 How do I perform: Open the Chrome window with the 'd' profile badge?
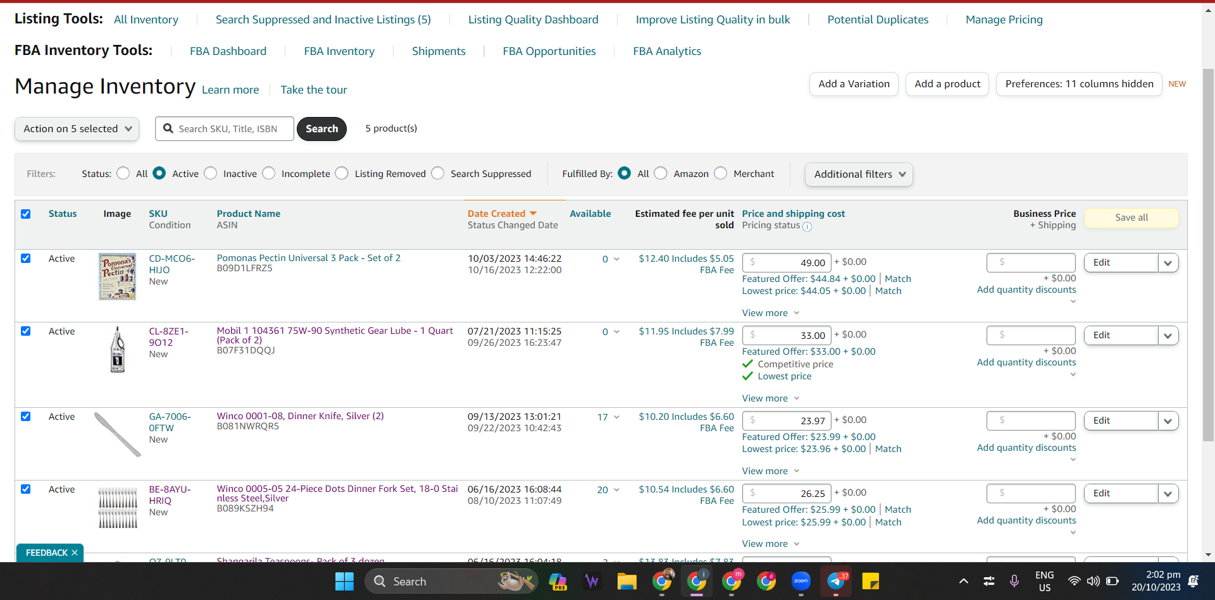[766, 581]
